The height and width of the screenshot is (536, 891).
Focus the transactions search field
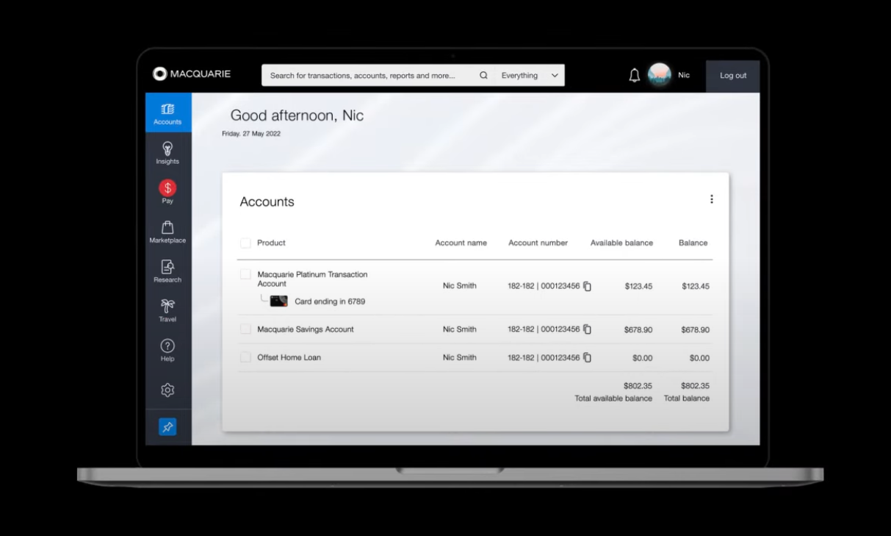369,76
